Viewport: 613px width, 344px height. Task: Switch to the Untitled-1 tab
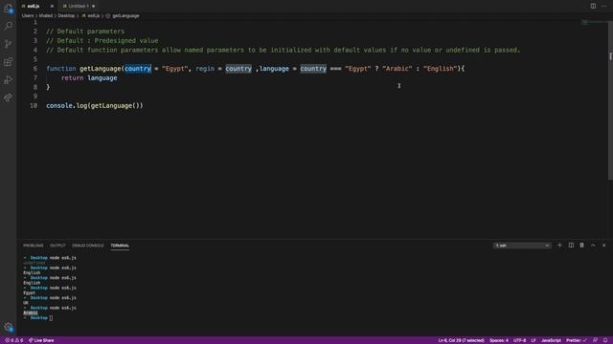coord(79,7)
